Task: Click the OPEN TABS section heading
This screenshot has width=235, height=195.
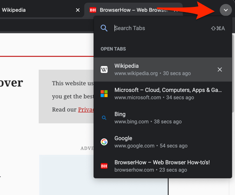Action: 113,49
